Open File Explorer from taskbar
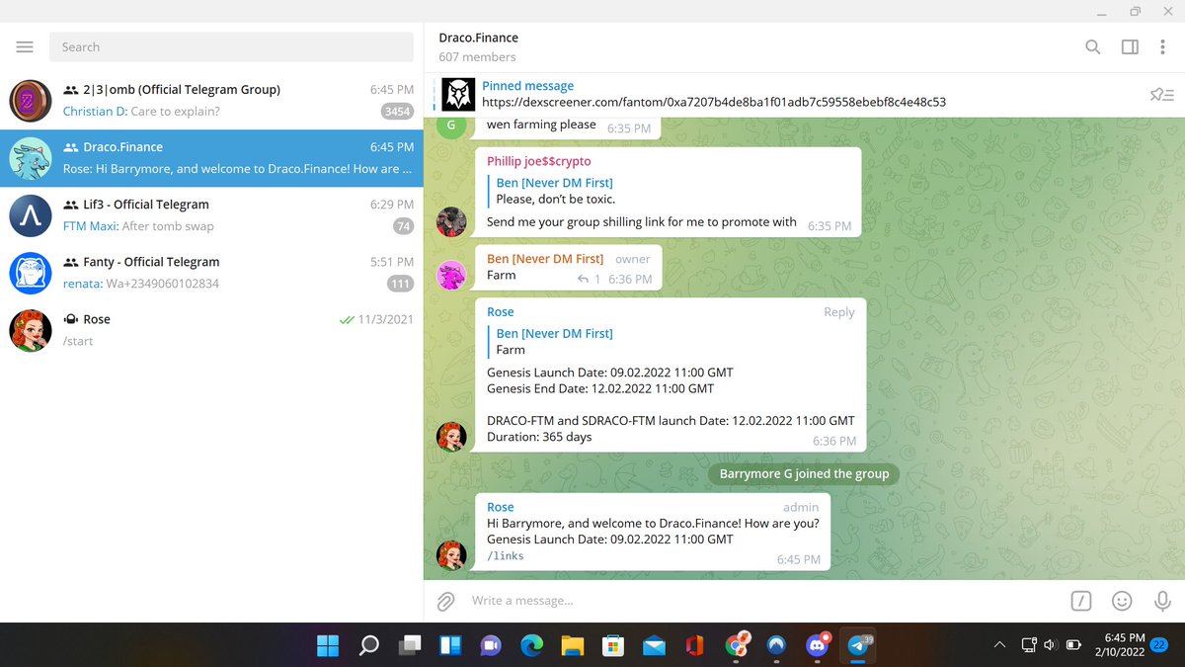Viewport: 1185px width, 667px height. [x=573, y=646]
